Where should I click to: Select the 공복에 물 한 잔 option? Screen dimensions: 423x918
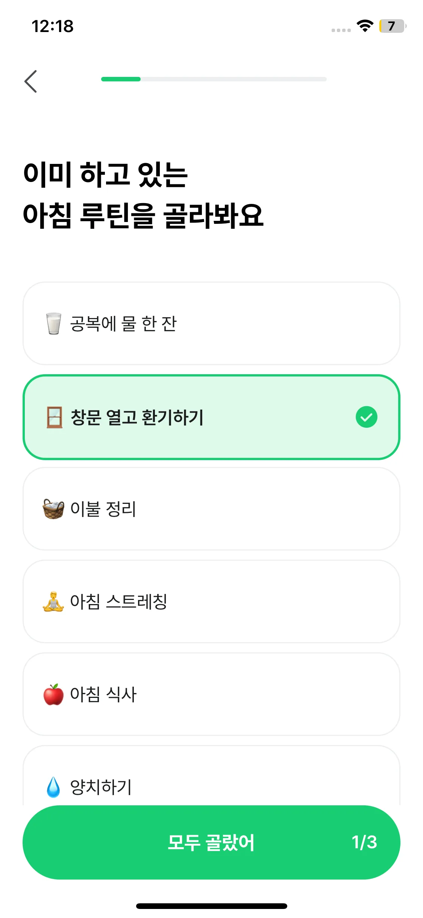211,323
